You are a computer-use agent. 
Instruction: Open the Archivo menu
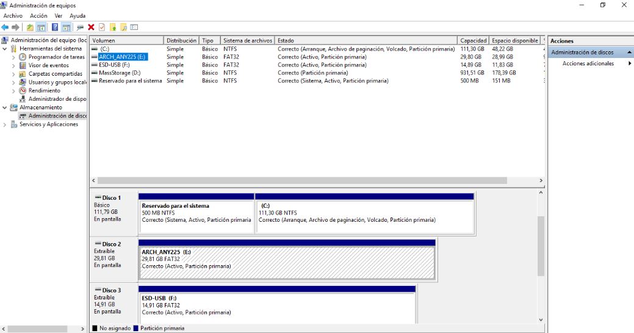point(13,16)
